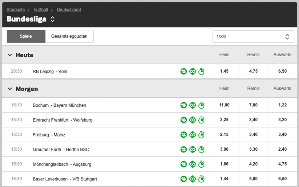Click stopwatch icon for Mönchengladbach - Augsburg
Screen dimensions: 299x187
201,164
